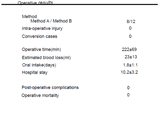
Task: Select the 10.2±3.2 value
Action: [129, 72]
